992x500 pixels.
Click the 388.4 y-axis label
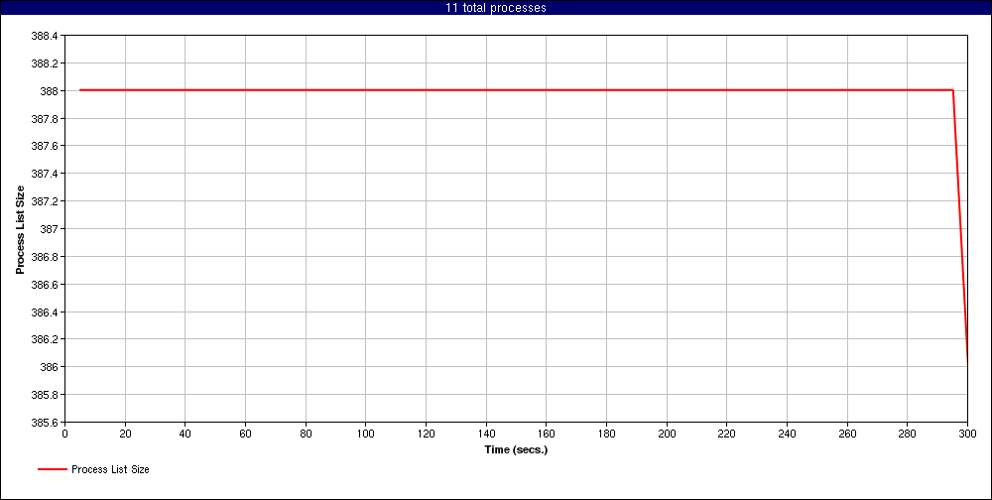(45, 36)
